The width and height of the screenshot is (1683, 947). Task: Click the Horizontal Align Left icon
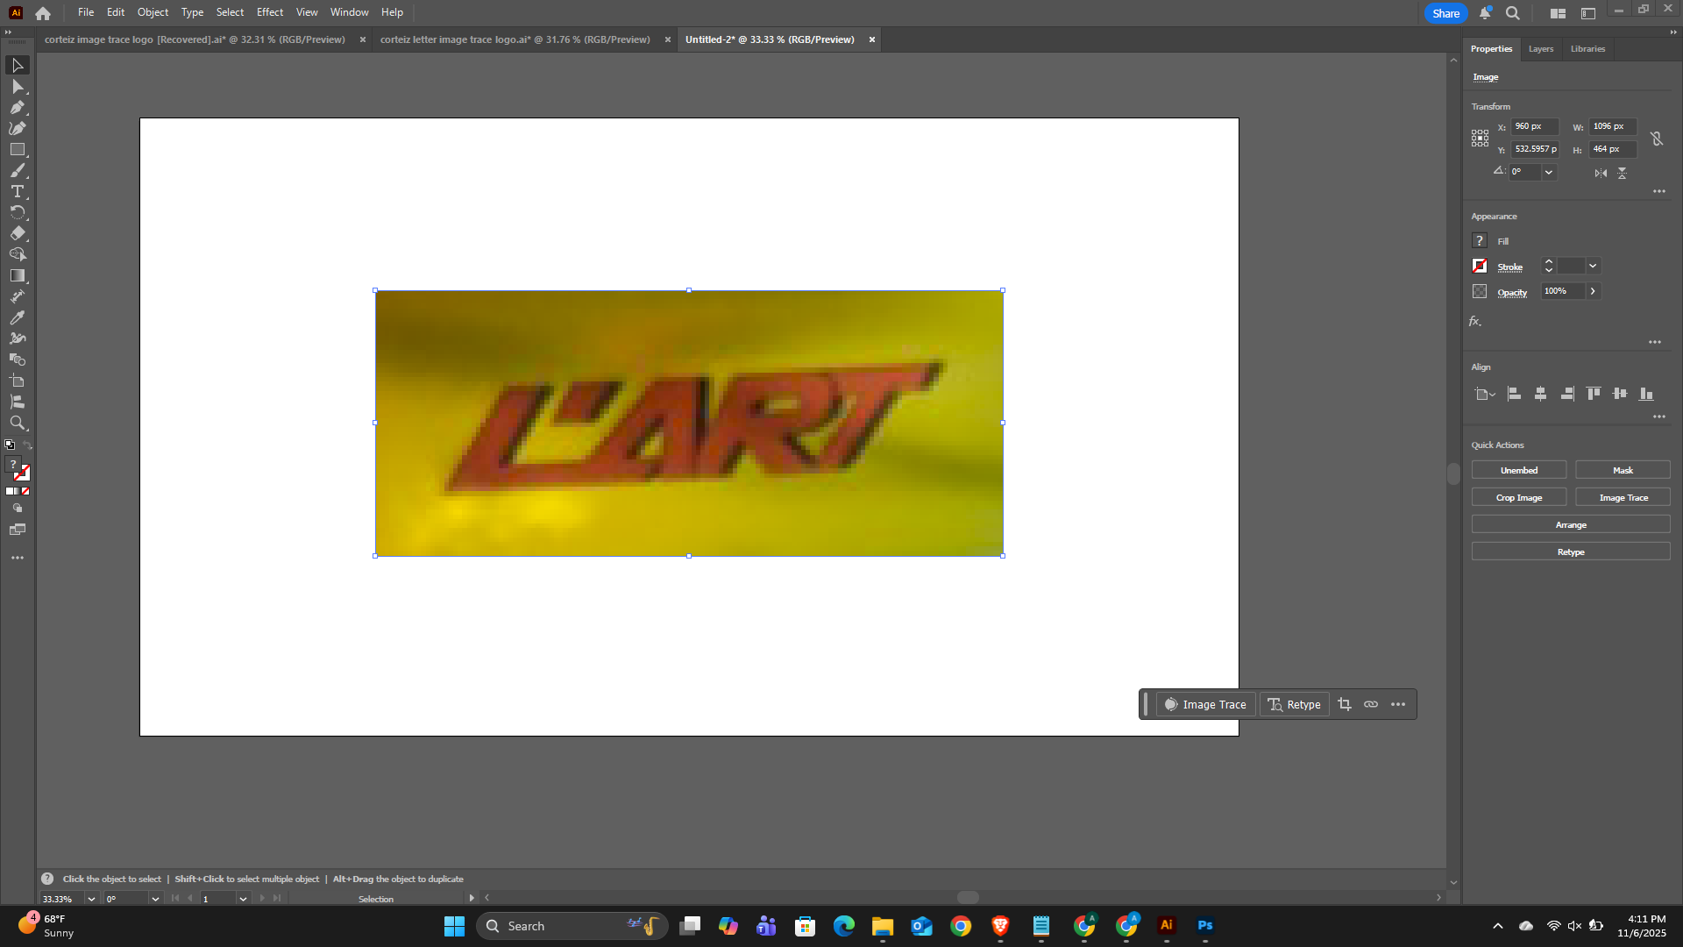click(x=1514, y=394)
